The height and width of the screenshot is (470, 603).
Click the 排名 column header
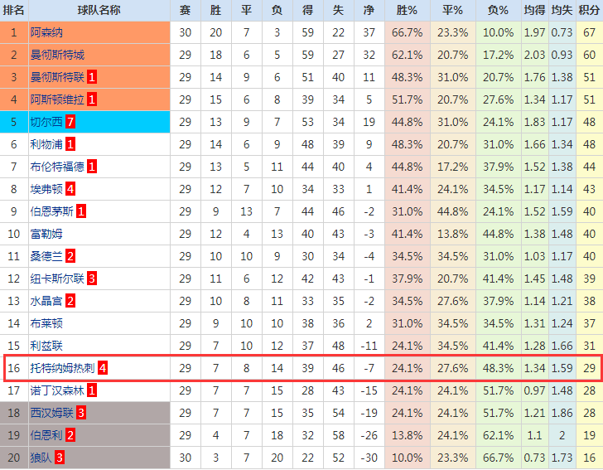[x=14, y=11]
